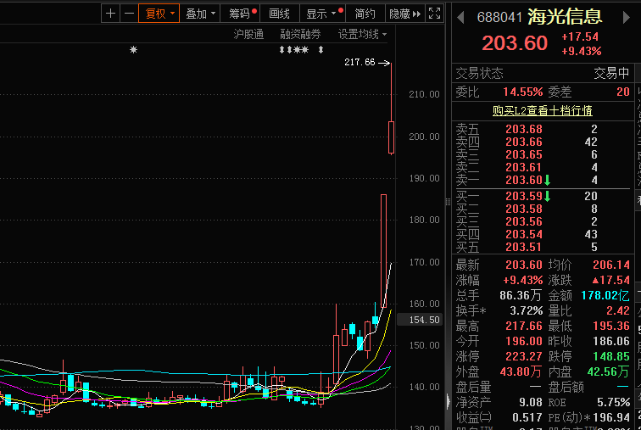Click the 交易中 status text

pyautogui.click(x=611, y=74)
